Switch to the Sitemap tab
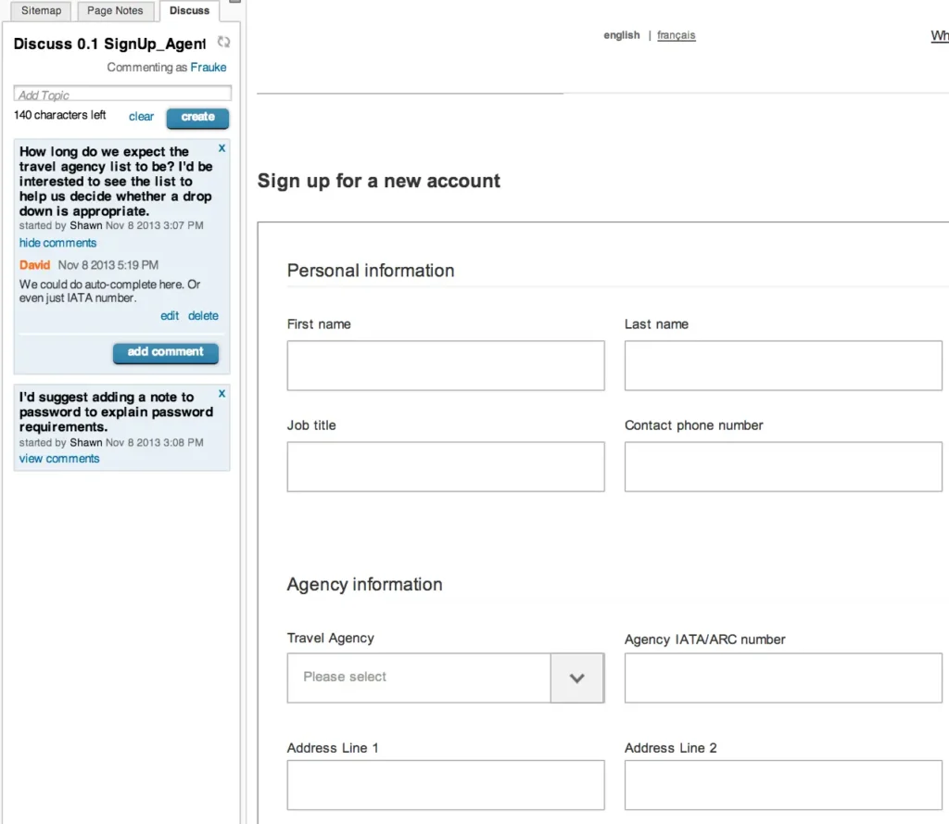Screen dimensions: 949x824 click(x=41, y=11)
